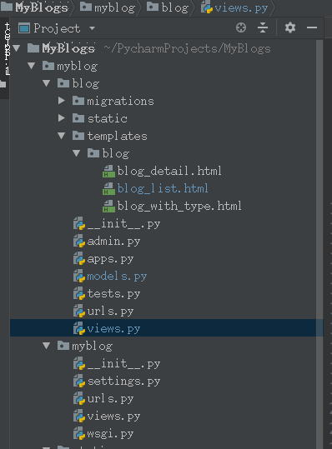332x449 pixels.
Task: Open models.py
Action: 117,277
